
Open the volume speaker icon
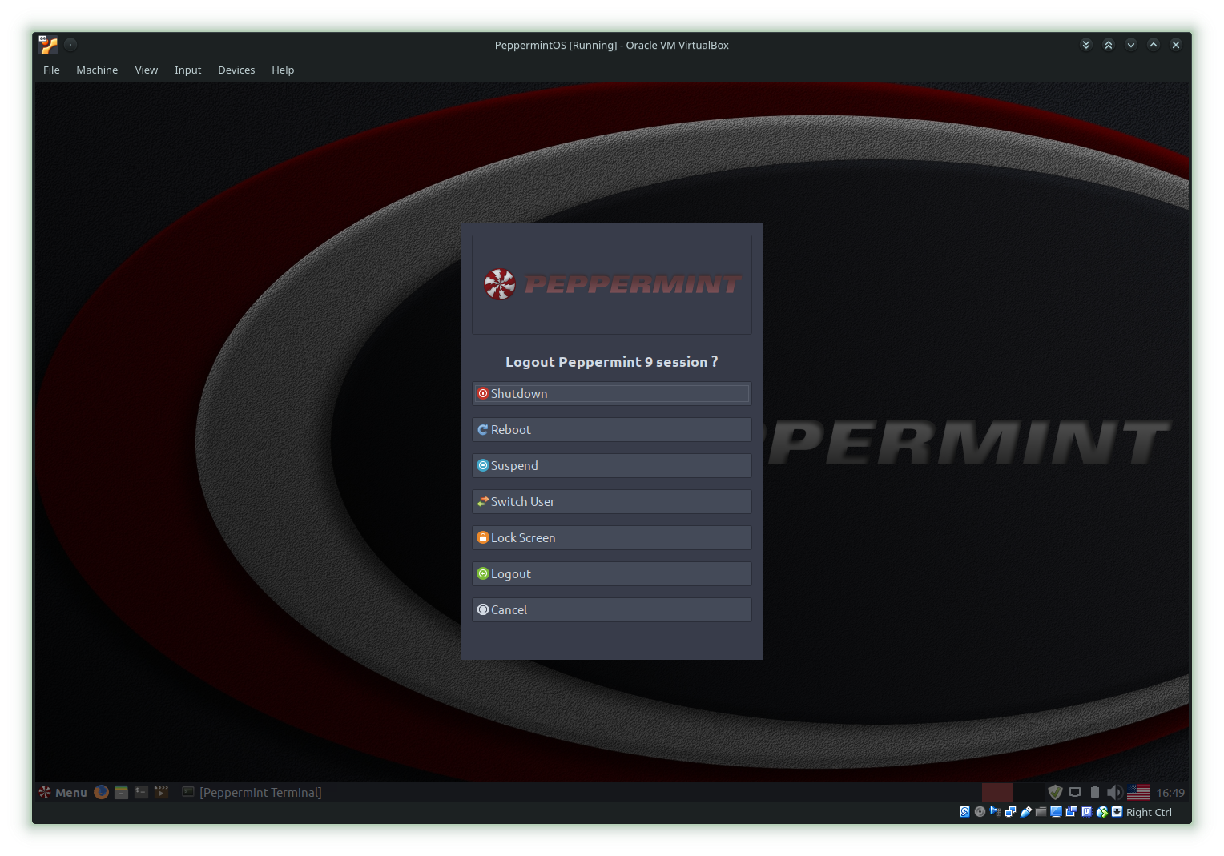pos(1114,792)
